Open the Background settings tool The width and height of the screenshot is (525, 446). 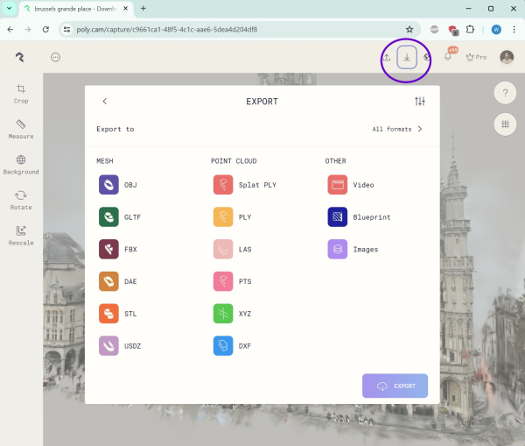tap(21, 164)
